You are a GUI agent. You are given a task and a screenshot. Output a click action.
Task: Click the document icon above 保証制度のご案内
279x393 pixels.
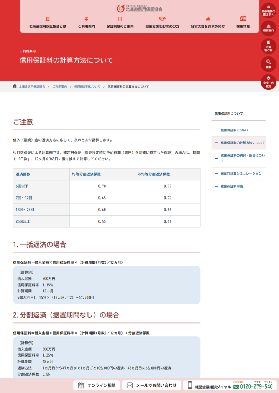[x=120, y=19]
